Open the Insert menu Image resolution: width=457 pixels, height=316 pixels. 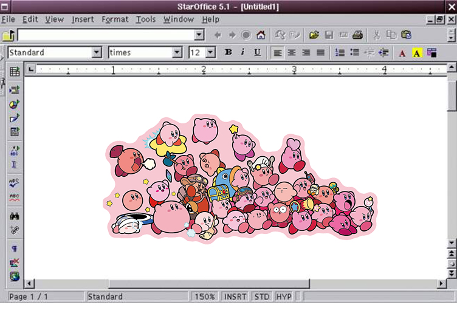[x=83, y=19]
